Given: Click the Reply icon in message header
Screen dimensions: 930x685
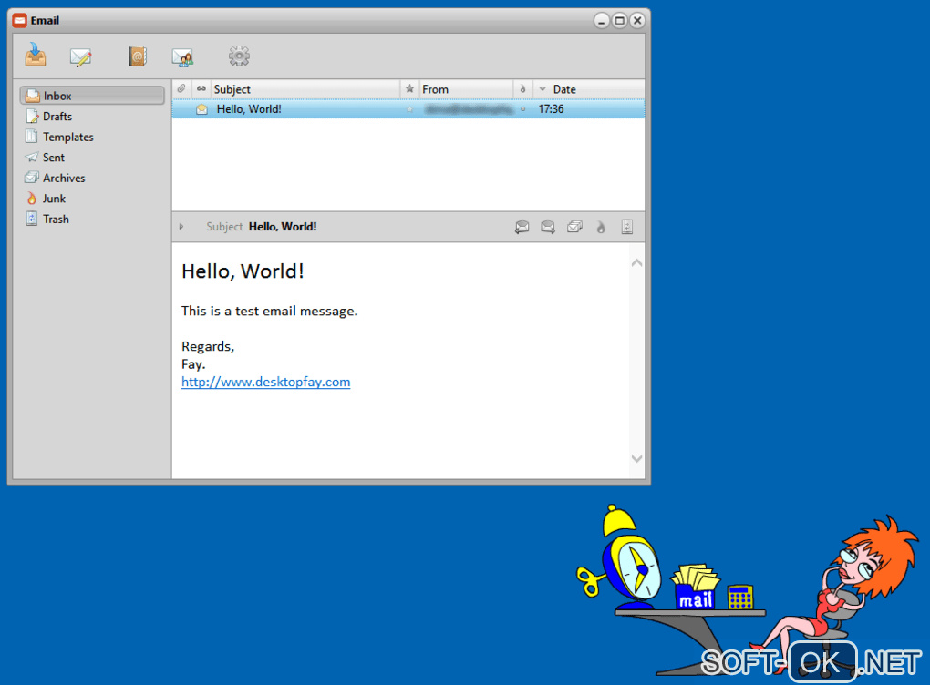Looking at the screenshot, I should 522,226.
